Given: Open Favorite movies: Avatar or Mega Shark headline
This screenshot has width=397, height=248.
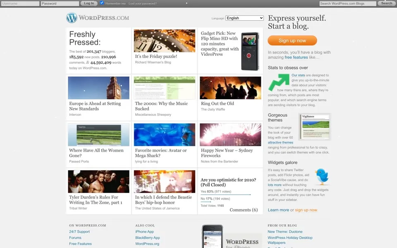Looking at the screenshot, I should [161, 153].
